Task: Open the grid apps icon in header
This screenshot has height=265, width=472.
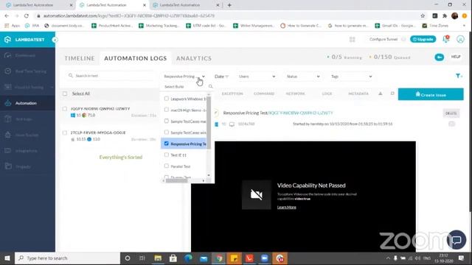Action: (353, 39)
